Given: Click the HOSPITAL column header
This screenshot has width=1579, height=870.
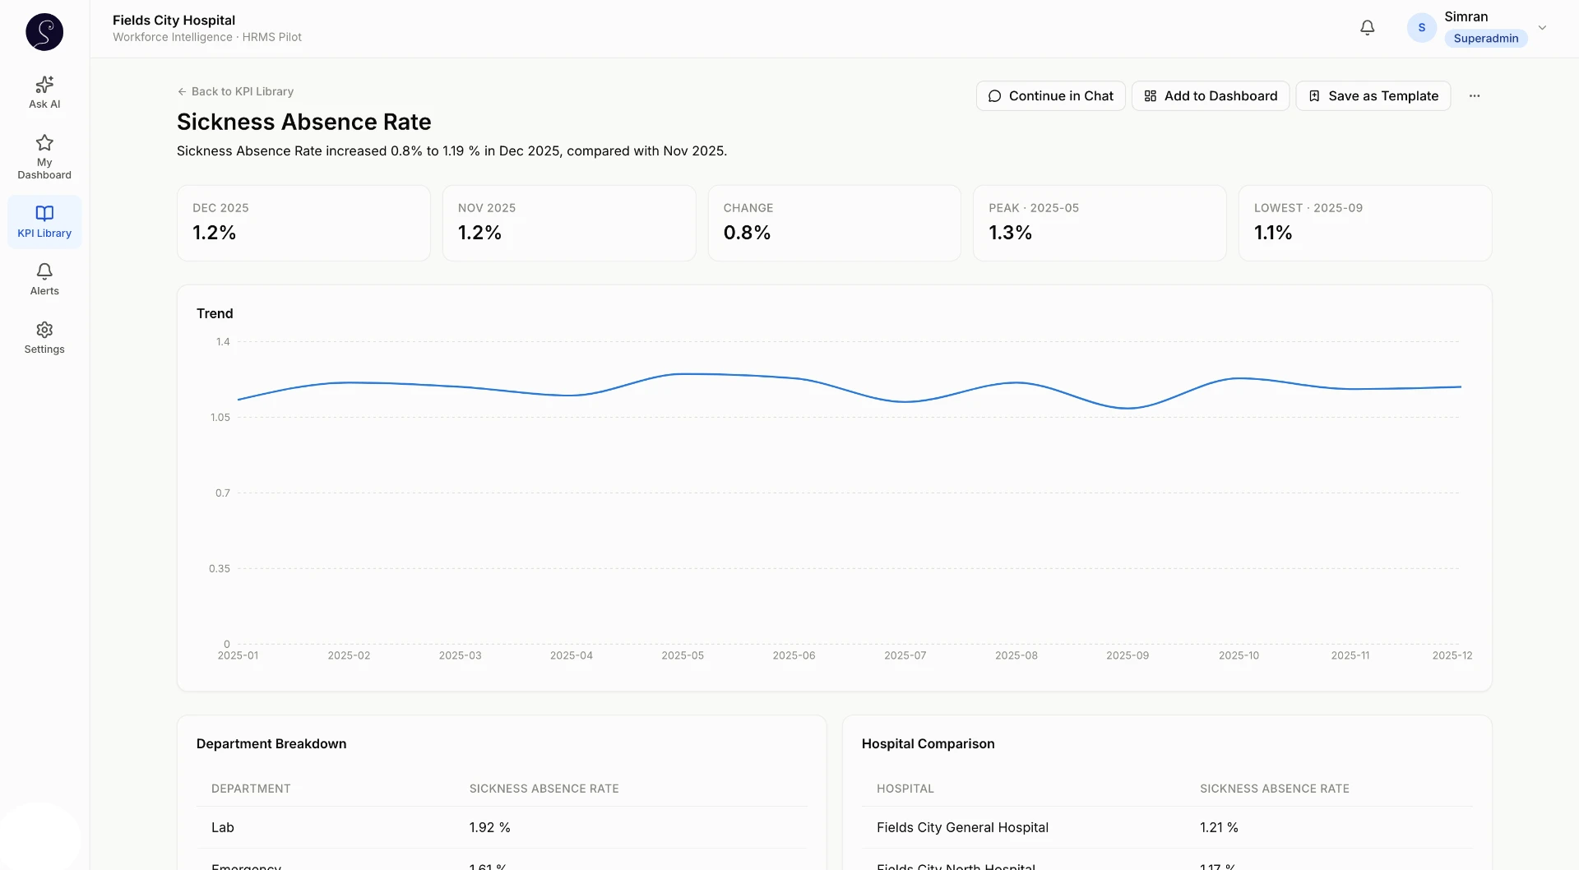Looking at the screenshot, I should (905, 789).
